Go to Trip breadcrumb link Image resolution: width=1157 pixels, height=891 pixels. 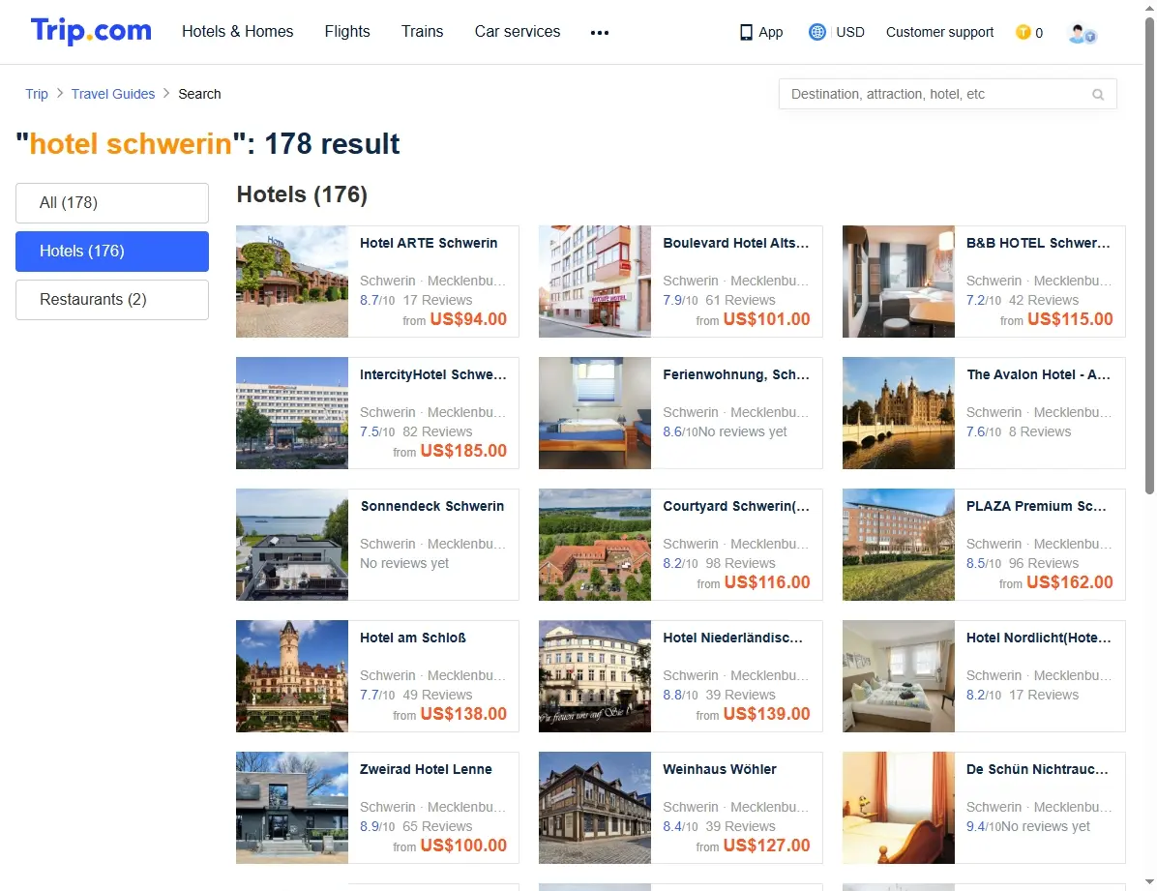37,94
